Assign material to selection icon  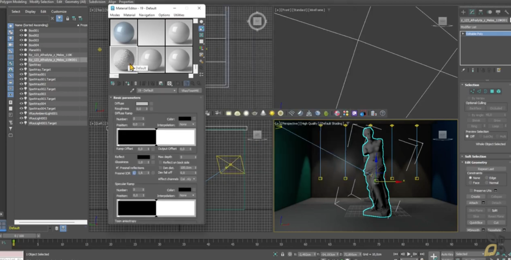[128, 83]
